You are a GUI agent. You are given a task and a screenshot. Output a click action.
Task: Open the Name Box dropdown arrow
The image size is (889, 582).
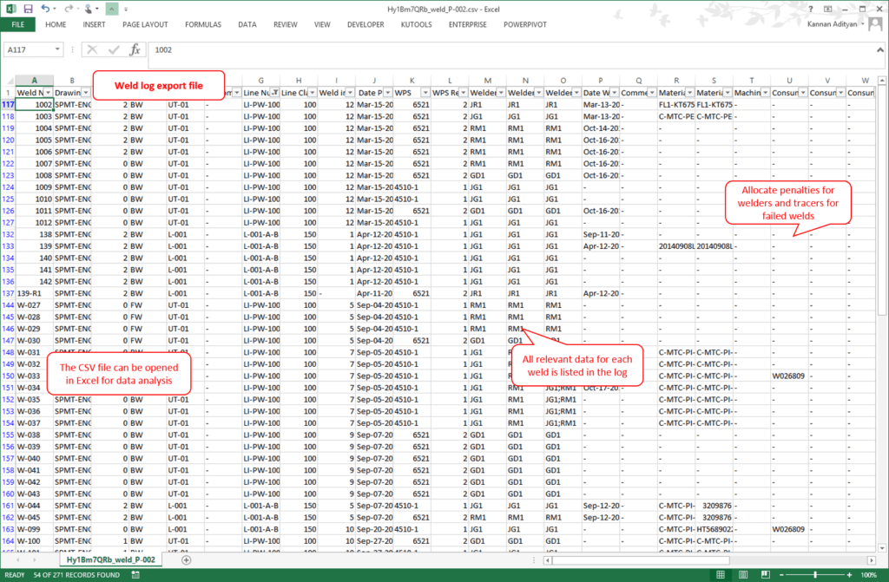point(57,49)
